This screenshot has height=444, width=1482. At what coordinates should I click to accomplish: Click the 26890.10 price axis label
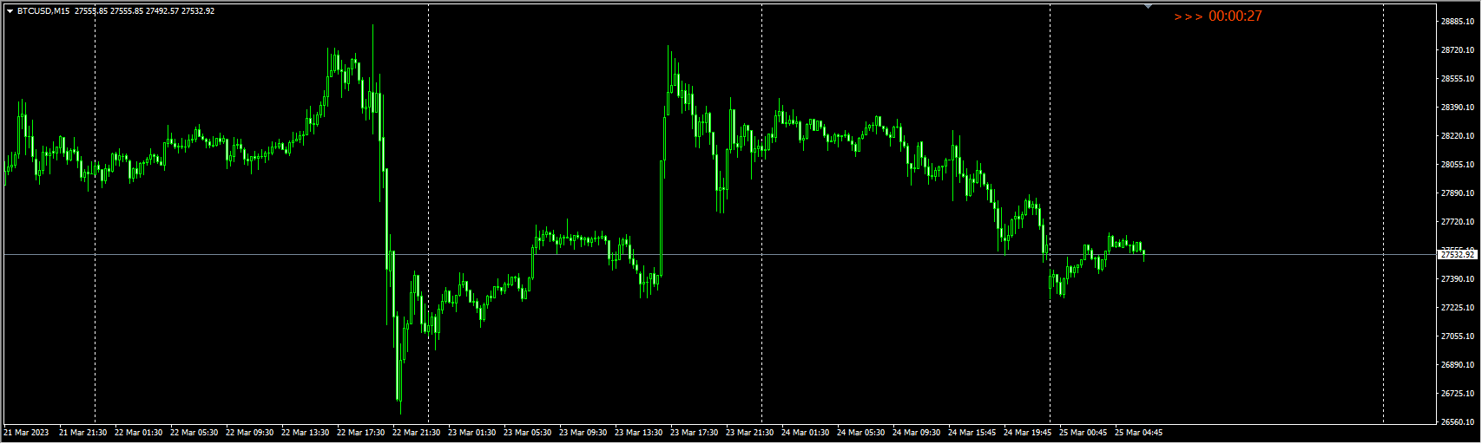pos(1458,365)
